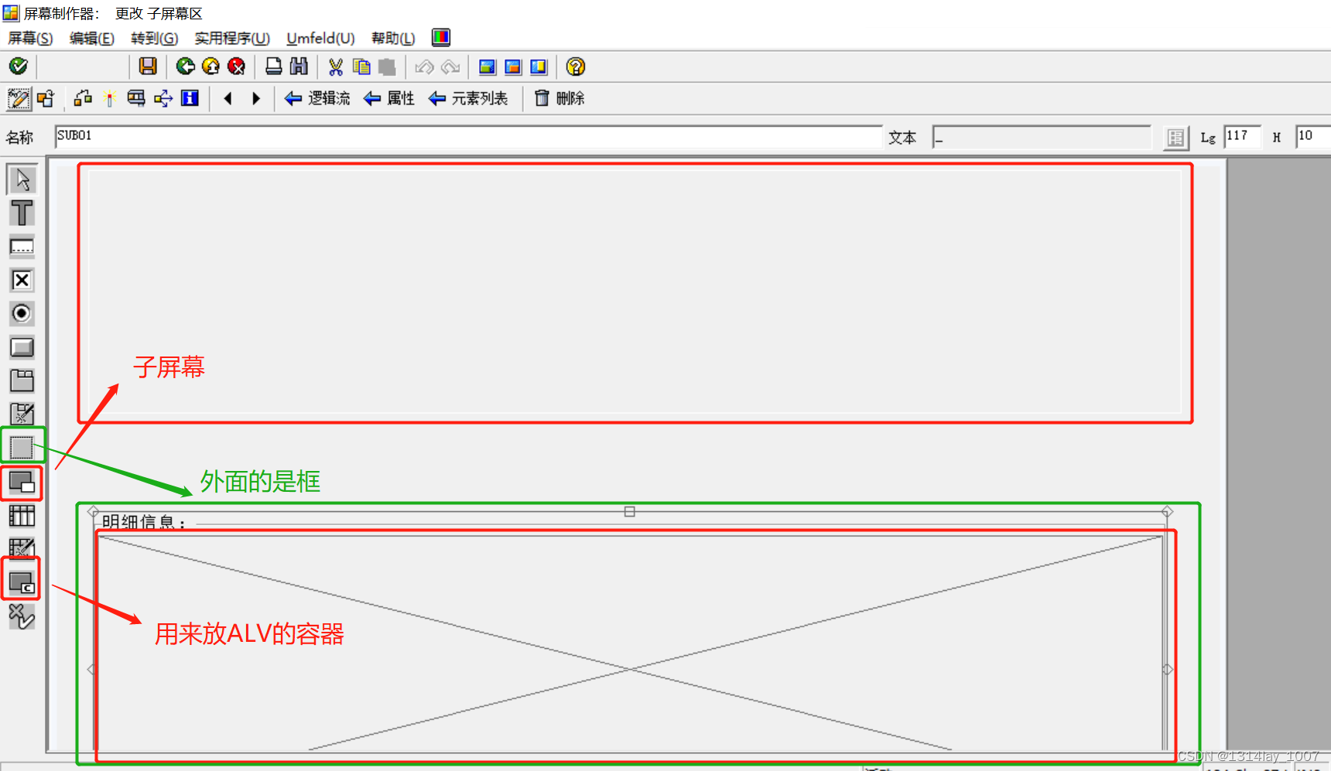Click the greyed Paste icon
1331x771 pixels.
387,67
